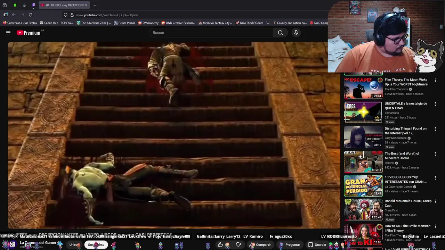
Task: Open options for Ronald McDonald House video
Action: coord(435,201)
